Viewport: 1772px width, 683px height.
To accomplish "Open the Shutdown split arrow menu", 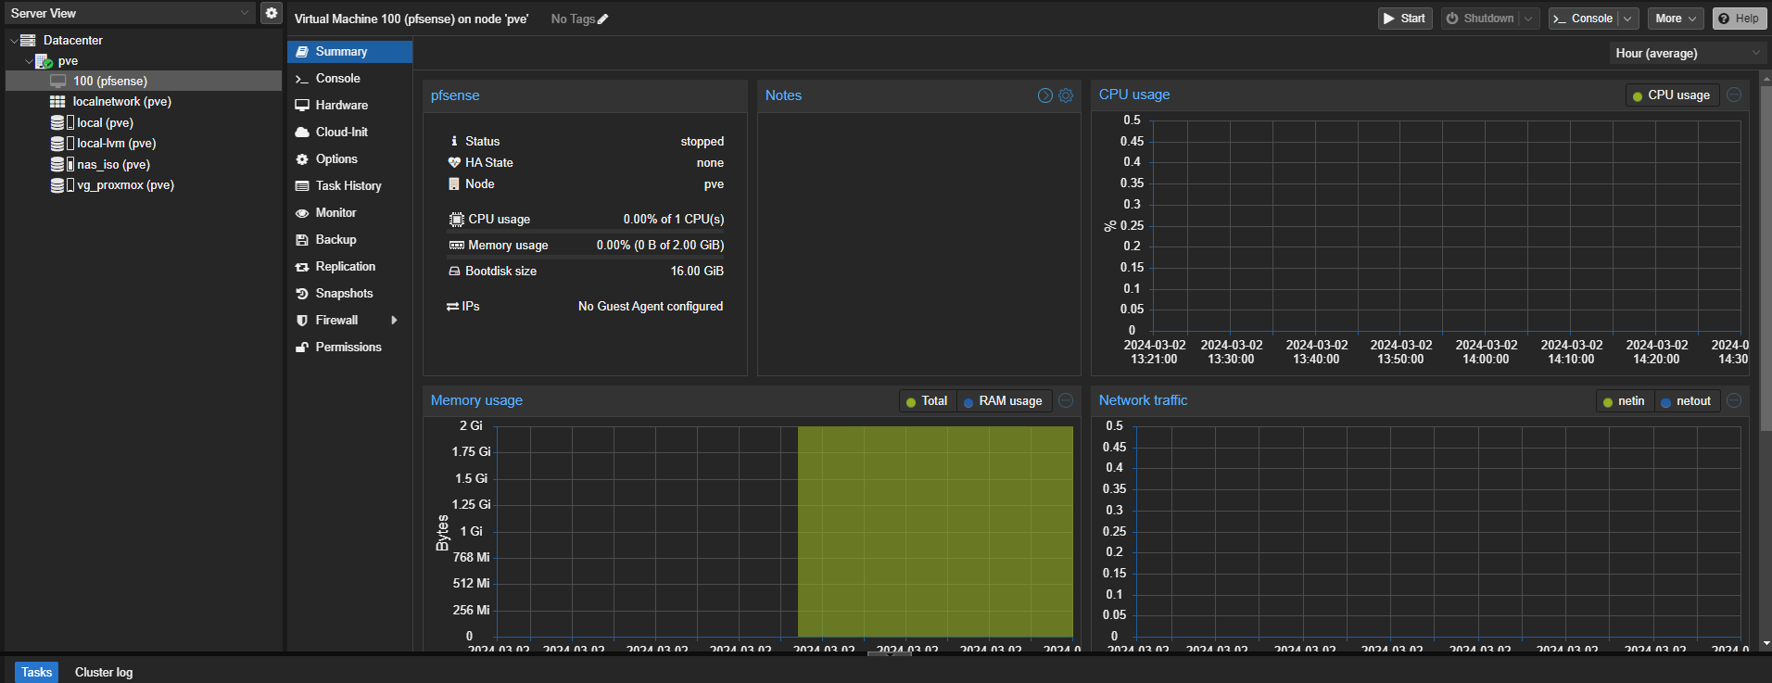I will [1529, 19].
